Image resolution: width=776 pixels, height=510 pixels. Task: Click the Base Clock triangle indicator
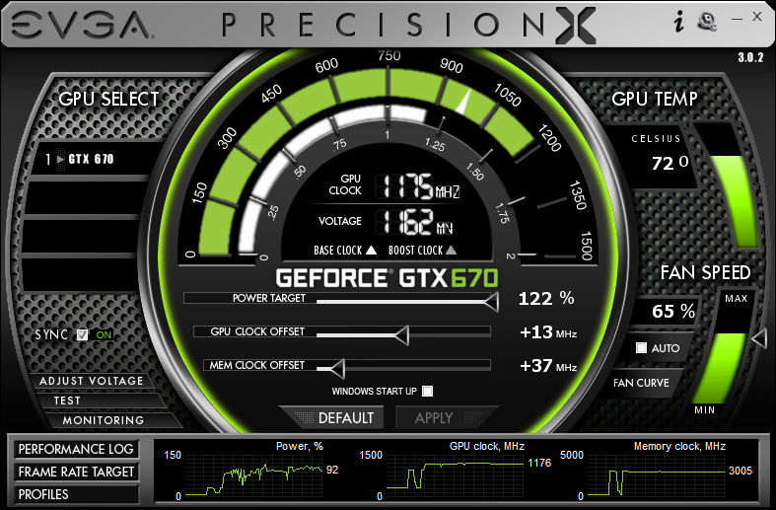pyautogui.click(x=371, y=251)
